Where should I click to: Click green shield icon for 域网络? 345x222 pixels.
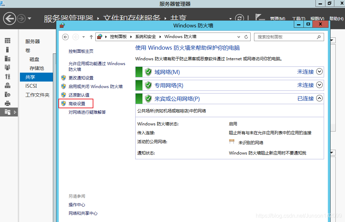148,72
